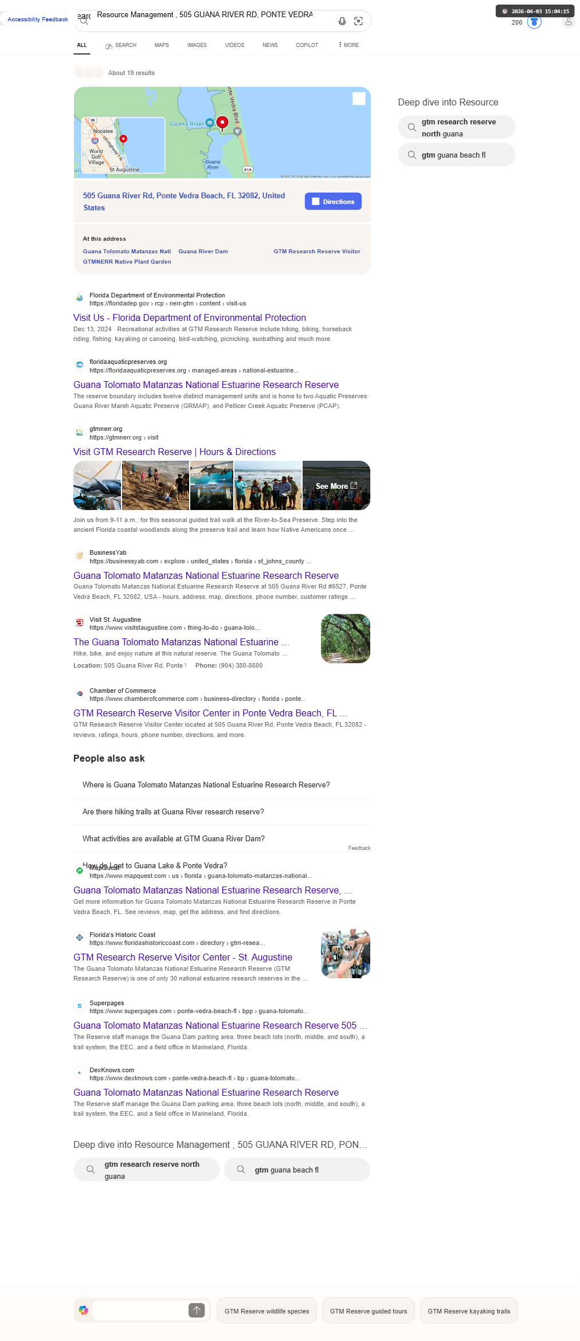The image size is (580, 1341).
Task: Click the Directions button
Action: click(x=333, y=202)
